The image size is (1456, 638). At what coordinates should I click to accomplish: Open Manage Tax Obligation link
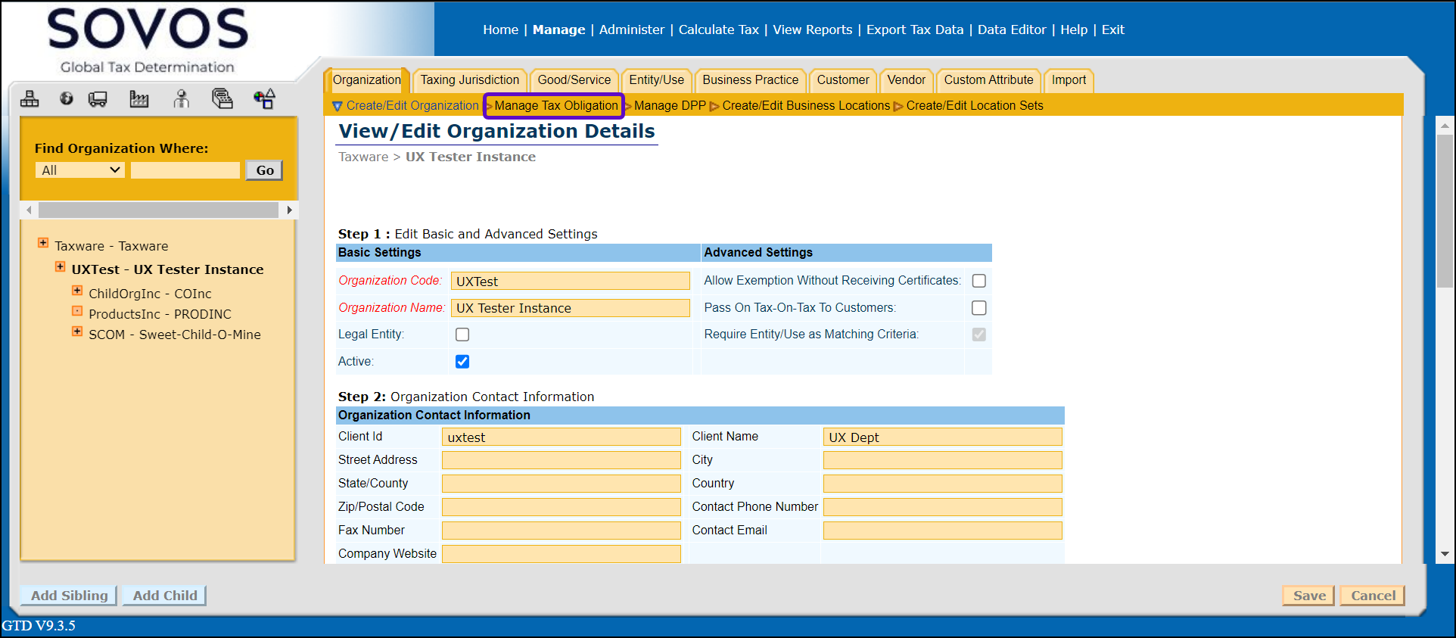point(555,106)
